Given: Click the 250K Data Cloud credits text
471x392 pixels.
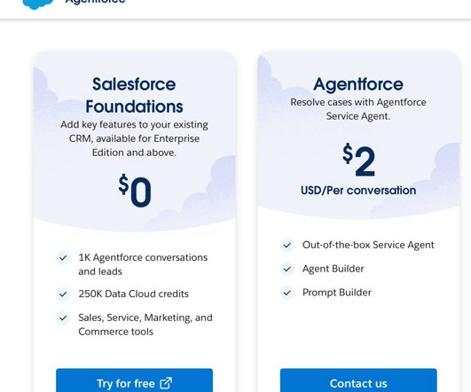Looking at the screenshot, I should [133, 294].
